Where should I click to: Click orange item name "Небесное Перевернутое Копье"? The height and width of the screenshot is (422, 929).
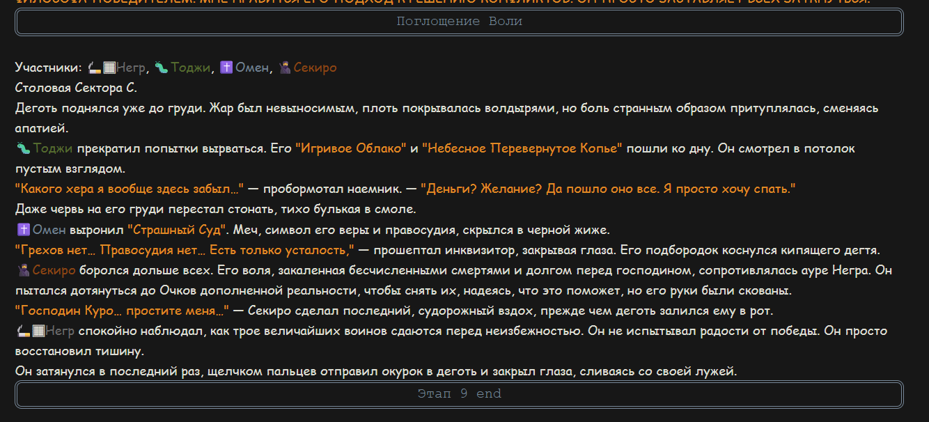[x=522, y=148]
